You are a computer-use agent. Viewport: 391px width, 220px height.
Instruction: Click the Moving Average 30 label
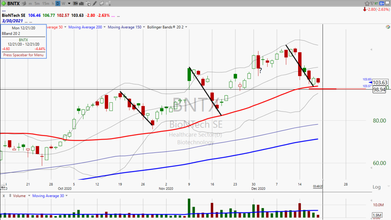[x=48, y=196]
